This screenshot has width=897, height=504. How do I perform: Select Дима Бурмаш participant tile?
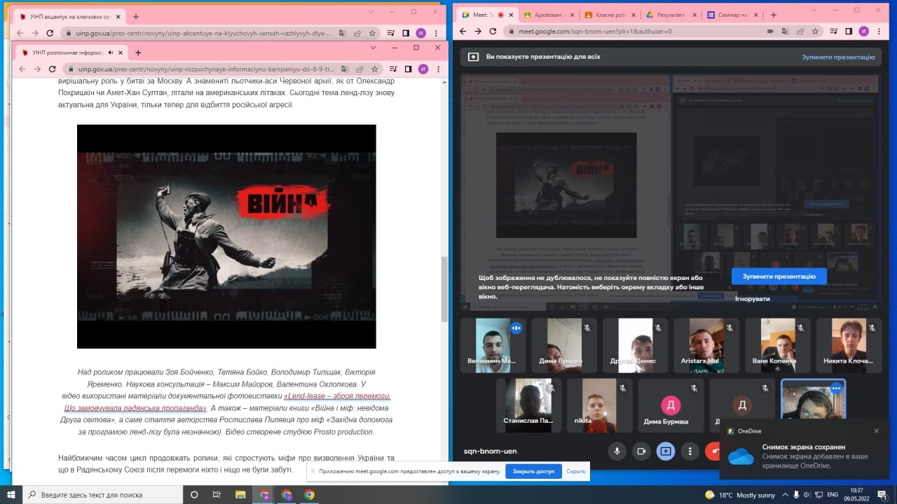[671, 406]
